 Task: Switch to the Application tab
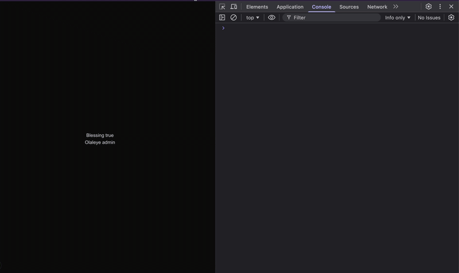click(x=290, y=7)
